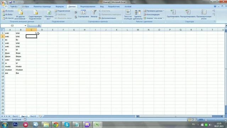
Task: Open the Windows Start button
Action: [x=5, y=125]
